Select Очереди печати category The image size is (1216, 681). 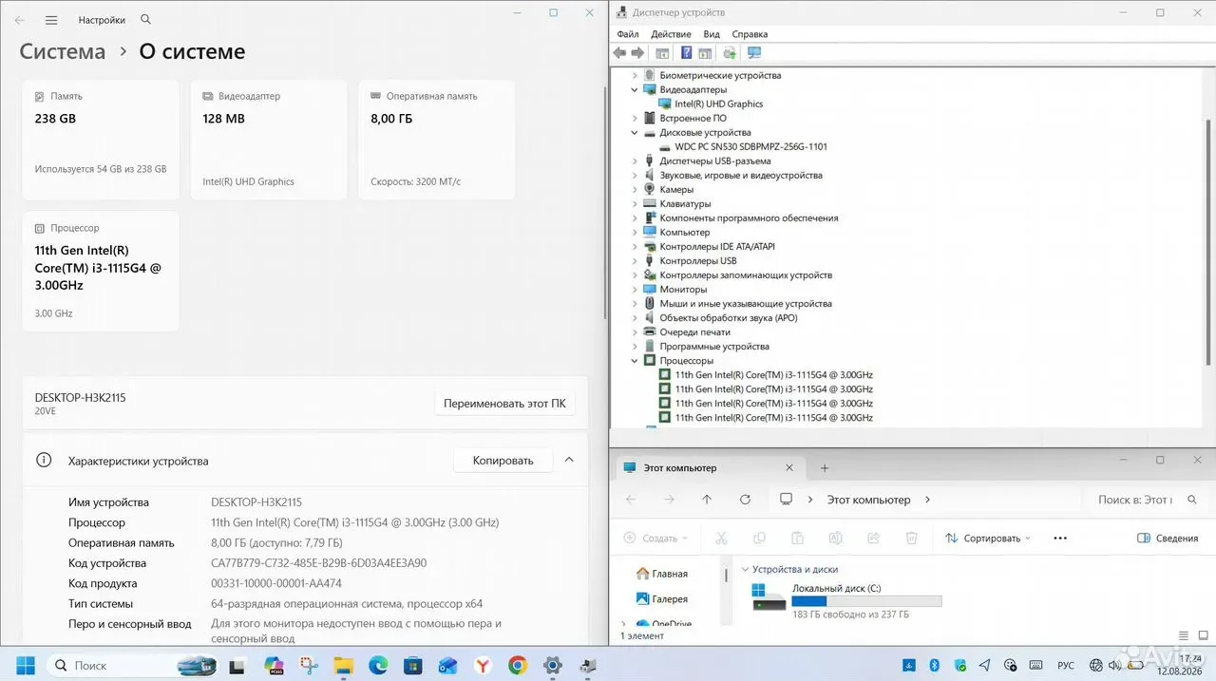click(x=694, y=331)
